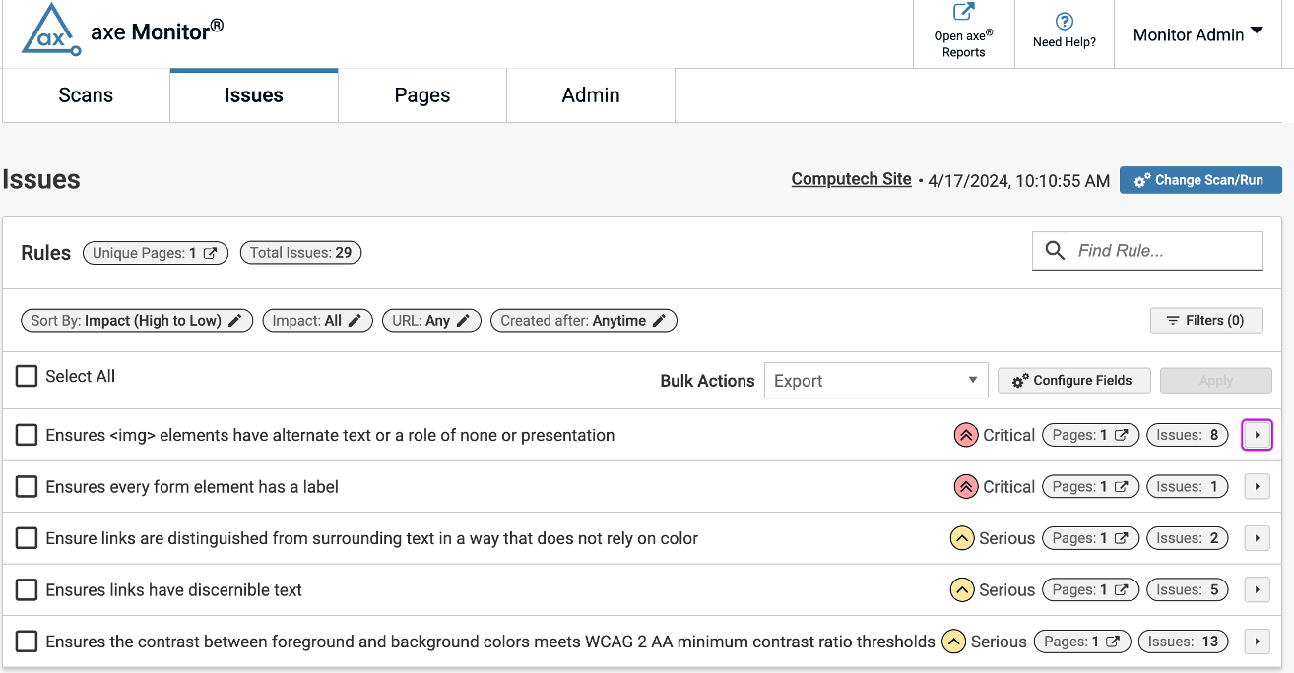Expand the form element label rule row

[1258, 487]
